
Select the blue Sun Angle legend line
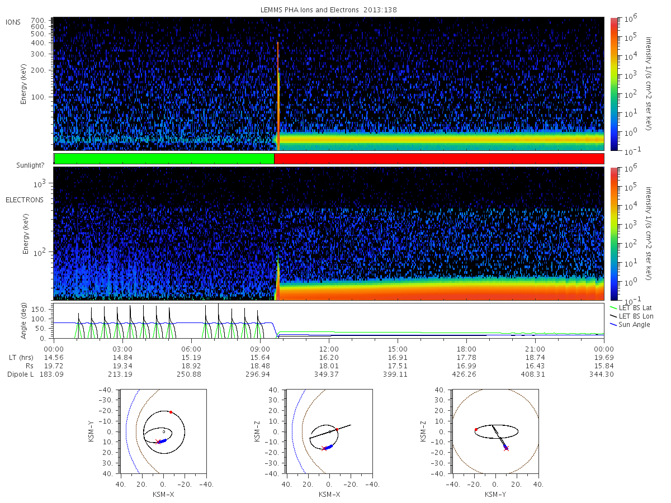tap(613, 325)
